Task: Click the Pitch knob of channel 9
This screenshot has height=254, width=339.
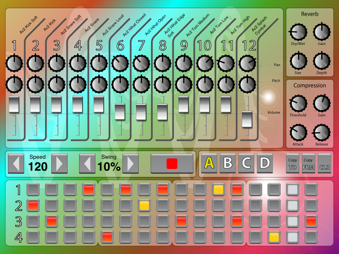Action: pos(184,84)
